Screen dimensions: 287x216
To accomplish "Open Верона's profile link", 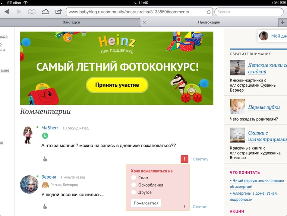I will 49,177.
